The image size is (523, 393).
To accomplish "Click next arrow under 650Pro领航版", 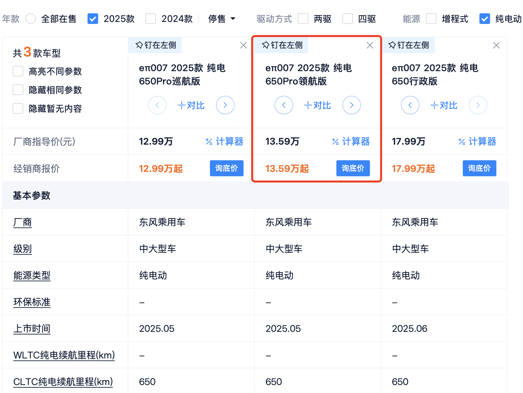I will click(352, 105).
